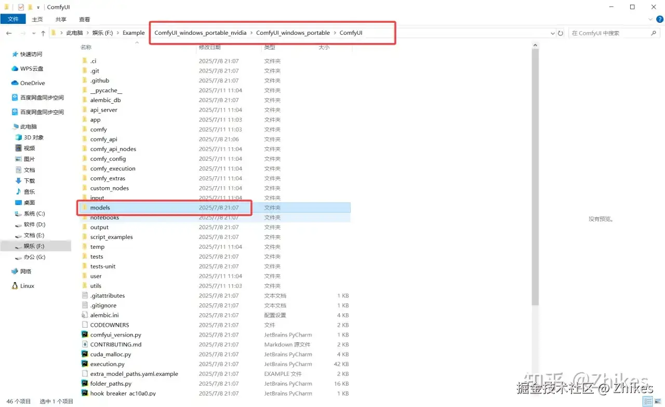665x407 pixels.
Task: Expand chevron after ComfyUI_windows_portable_nvidia in address bar
Action: [251, 33]
